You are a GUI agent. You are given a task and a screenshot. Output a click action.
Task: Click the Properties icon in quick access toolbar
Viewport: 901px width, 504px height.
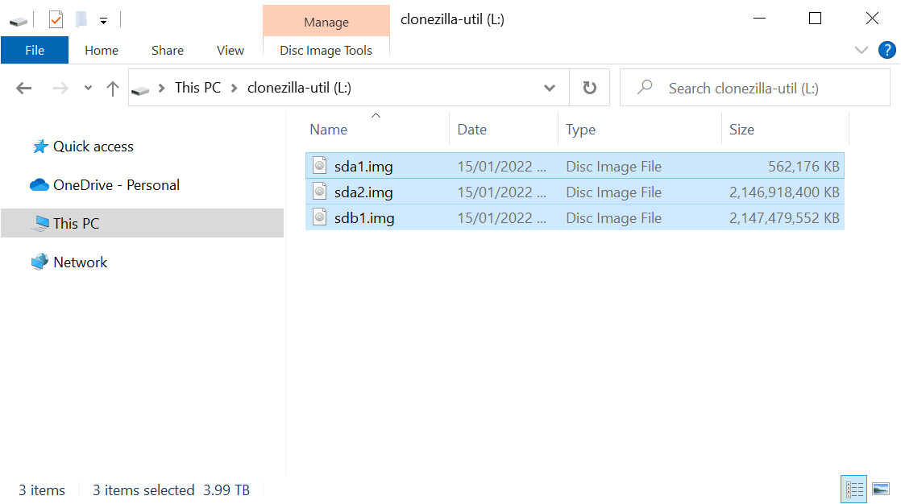tap(56, 19)
